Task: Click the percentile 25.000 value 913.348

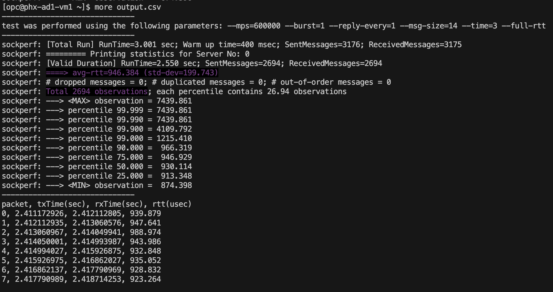Action: point(176,176)
